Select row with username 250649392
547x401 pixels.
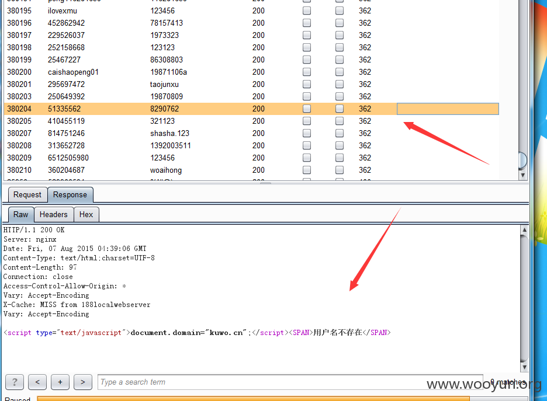66,96
